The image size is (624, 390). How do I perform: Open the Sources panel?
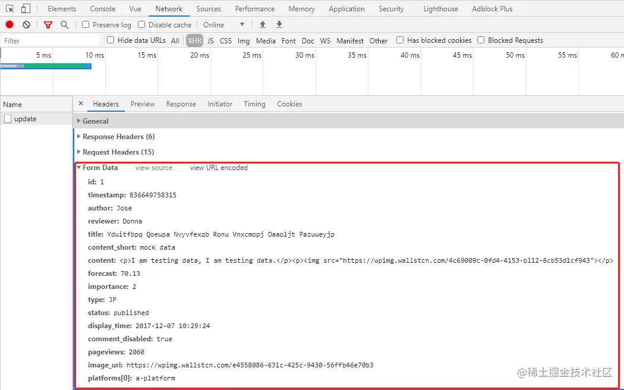[x=208, y=9]
